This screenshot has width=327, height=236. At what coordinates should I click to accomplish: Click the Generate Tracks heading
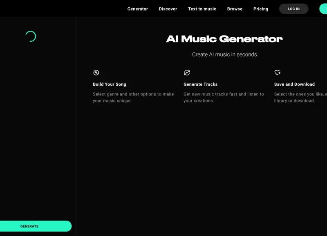pyautogui.click(x=200, y=84)
